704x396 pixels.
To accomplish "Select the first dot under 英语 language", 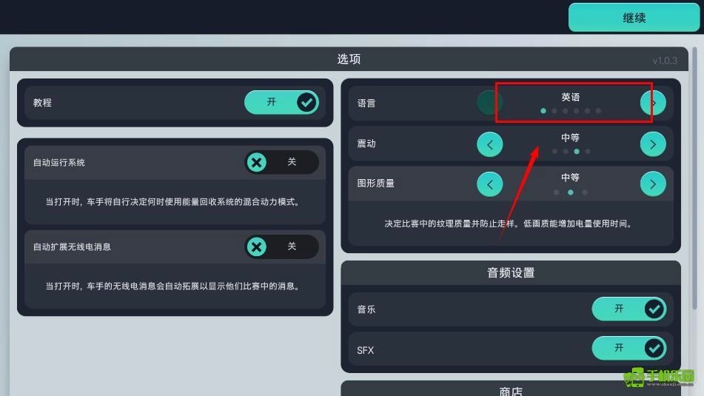I will pos(543,110).
